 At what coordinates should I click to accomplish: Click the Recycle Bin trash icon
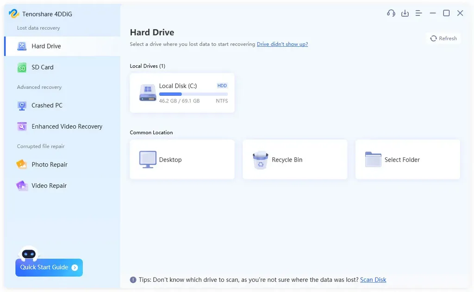tap(260, 160)
